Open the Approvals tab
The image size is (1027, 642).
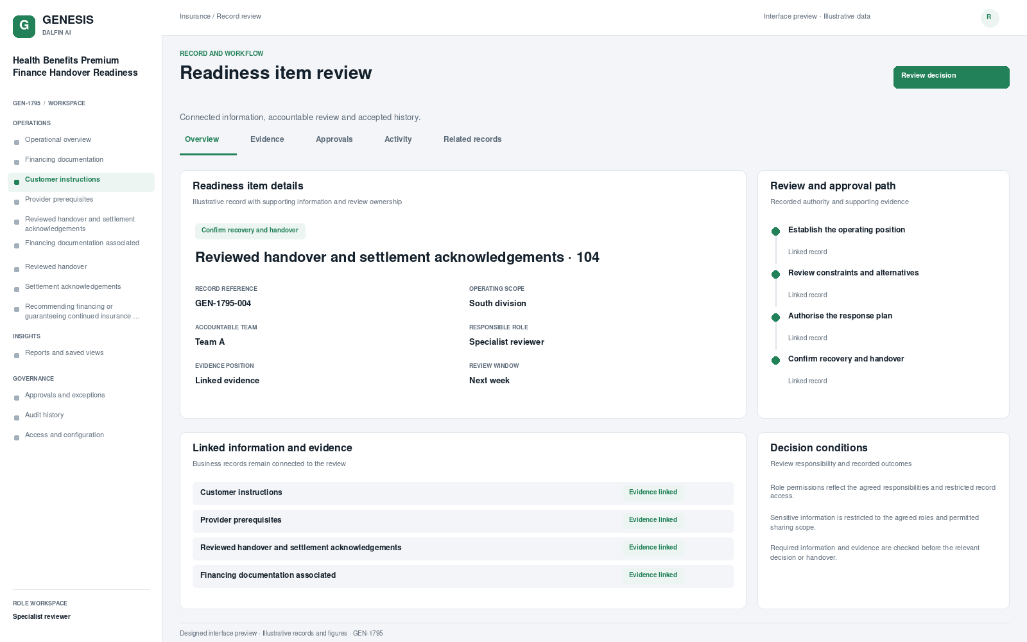click(334, 139)
